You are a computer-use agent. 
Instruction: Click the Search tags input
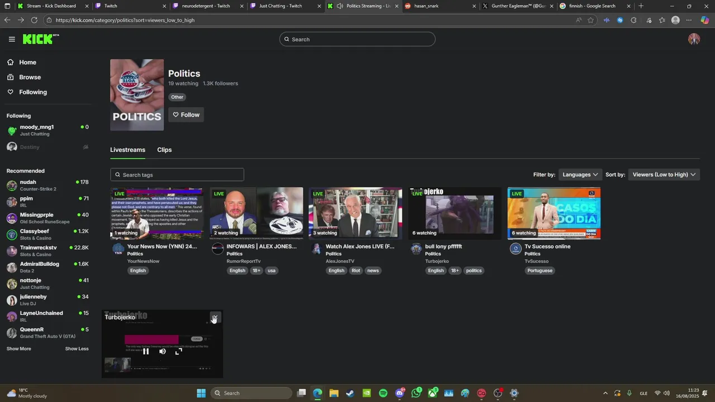click(177, 175)
